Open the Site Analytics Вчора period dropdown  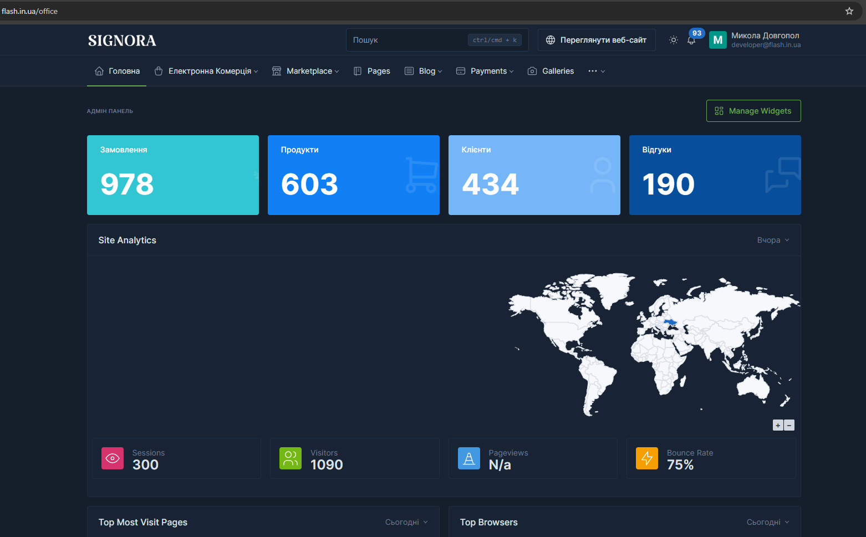click(x=773, y=240)
